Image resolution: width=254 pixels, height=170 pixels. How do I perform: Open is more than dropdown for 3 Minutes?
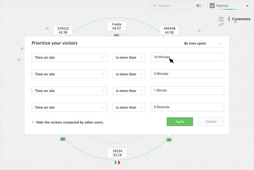129,74
